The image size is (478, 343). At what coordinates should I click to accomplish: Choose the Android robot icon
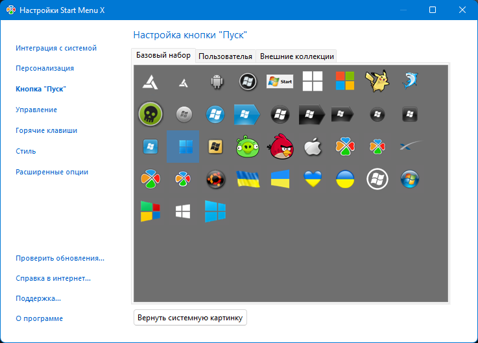tap(215, 82)
